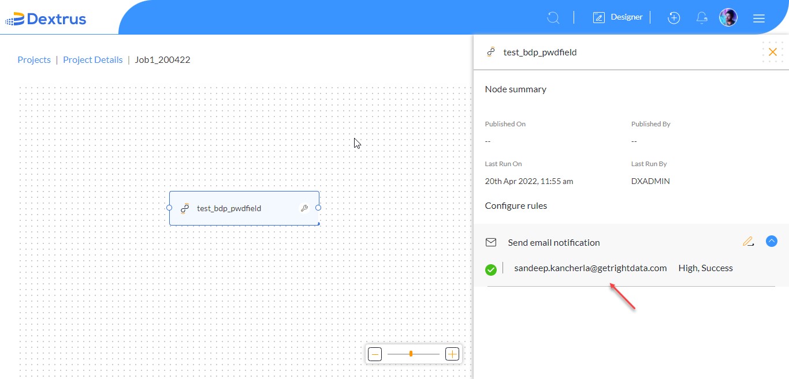This screenshot has width=789, height=379.
Task: Click the green success check icon
Action: point(491,269)
